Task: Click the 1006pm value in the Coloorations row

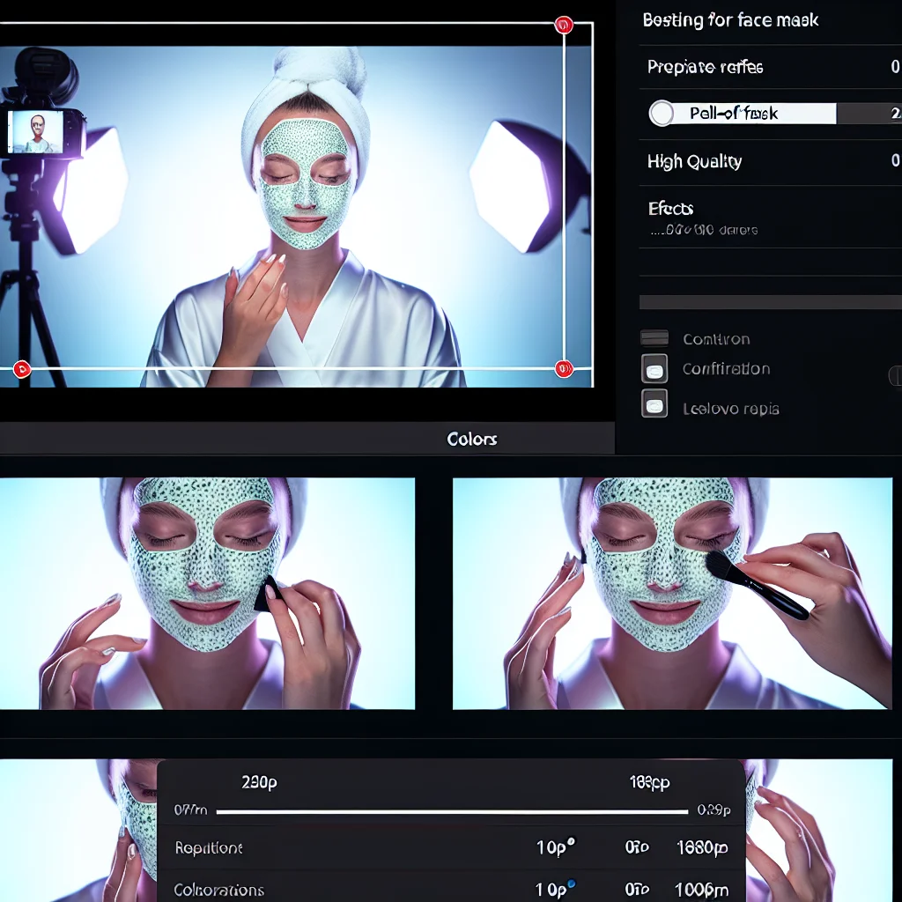Action: click(702, 890)
